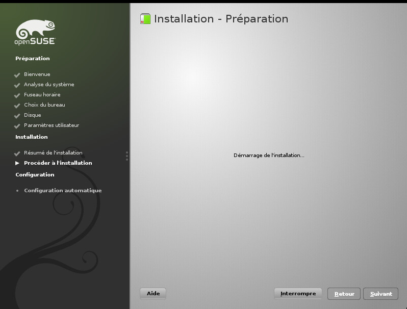Click the openSUSE chameleon logo
Image resolution: width=407 pixels, height=309 pixels.
pyautogui.click(x=35, y=32)
